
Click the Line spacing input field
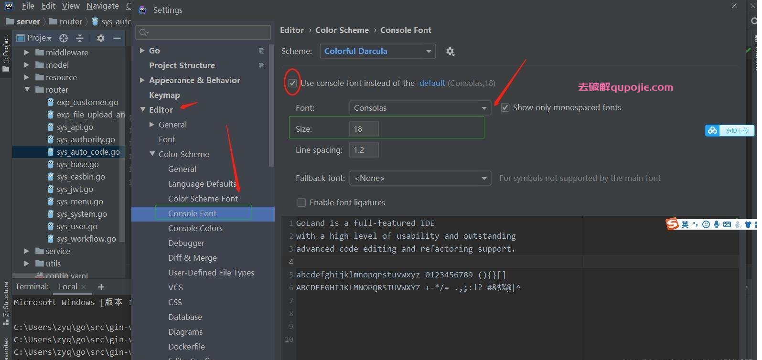click(x=364, y=150)
